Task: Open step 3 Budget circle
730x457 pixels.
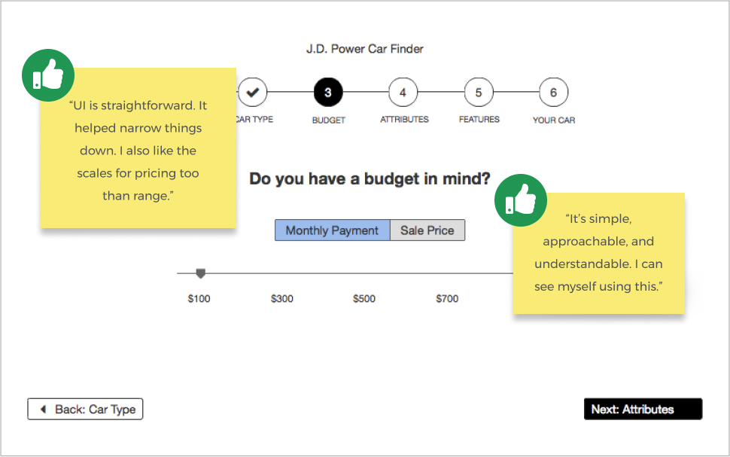Action: pyautogui.click(x=328, y=93)
